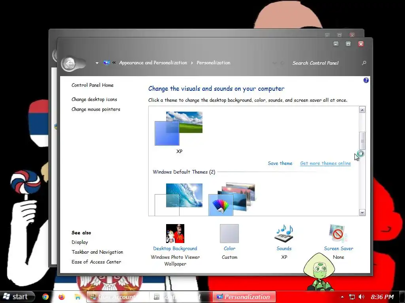Open the recent pages dropdown arrow
The height and width of the screenshot is (303, 405).
97,63
